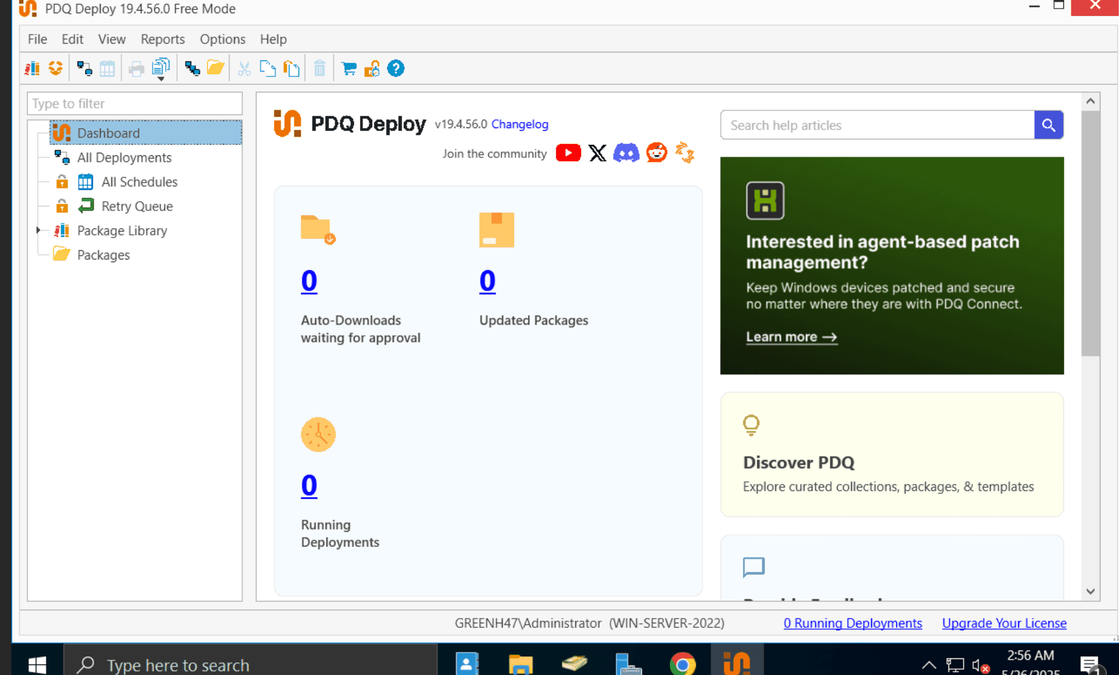Click the dashboard vertical scrollbar thumb

click(1090, 234)
